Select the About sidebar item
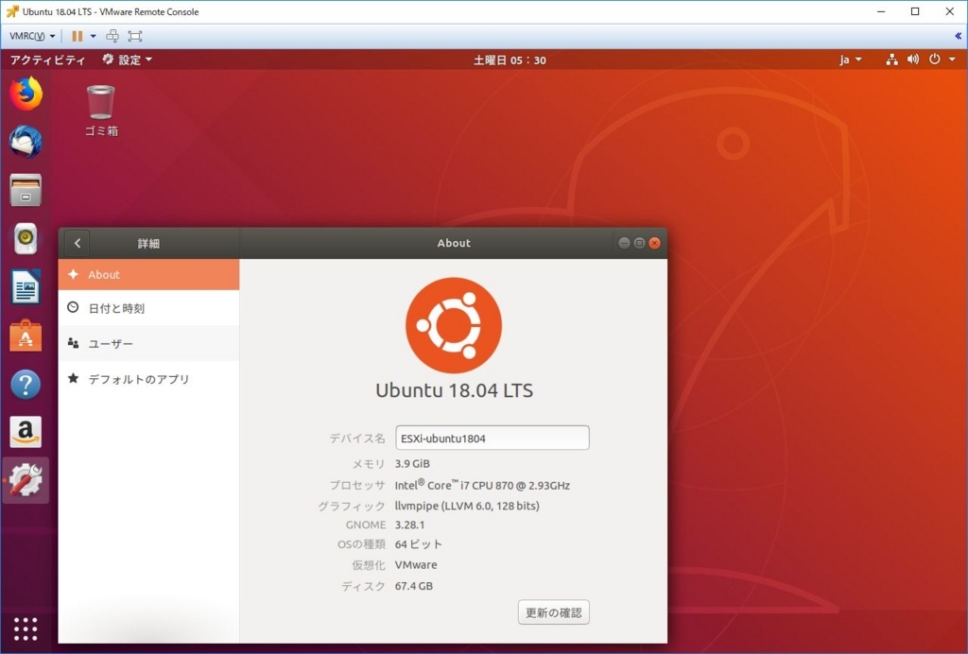 click(x=148, y=275)
